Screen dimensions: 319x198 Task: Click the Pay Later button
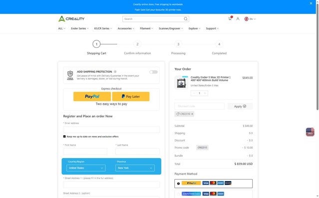[131, 96]
